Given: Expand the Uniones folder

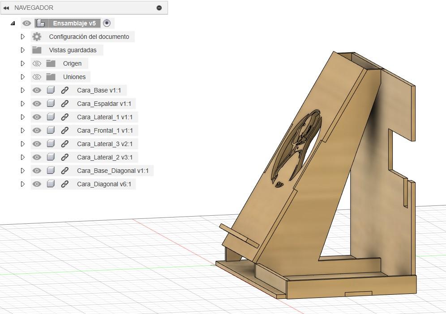Looking at the screenshot, I should tap(23, 76).
